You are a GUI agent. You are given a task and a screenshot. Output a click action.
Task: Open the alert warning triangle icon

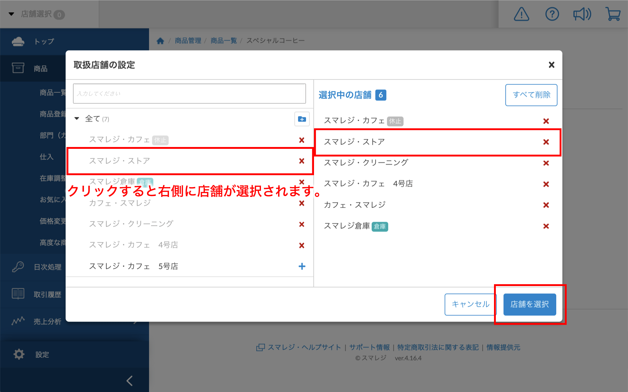[521, 14]
